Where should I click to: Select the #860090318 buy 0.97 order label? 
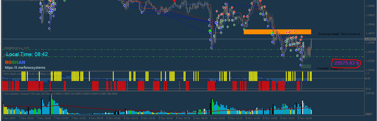pyautogui.click(x=16, y=48)
